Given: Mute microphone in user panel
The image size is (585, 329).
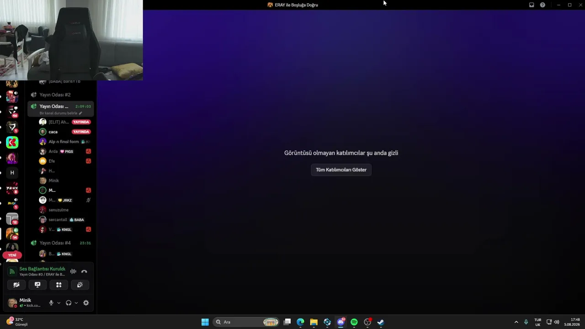Looking at the screenshot, I should (51, 303).
